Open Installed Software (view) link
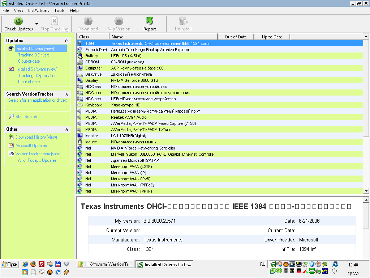This screenshot has width=370, height=278. [36, 69]
